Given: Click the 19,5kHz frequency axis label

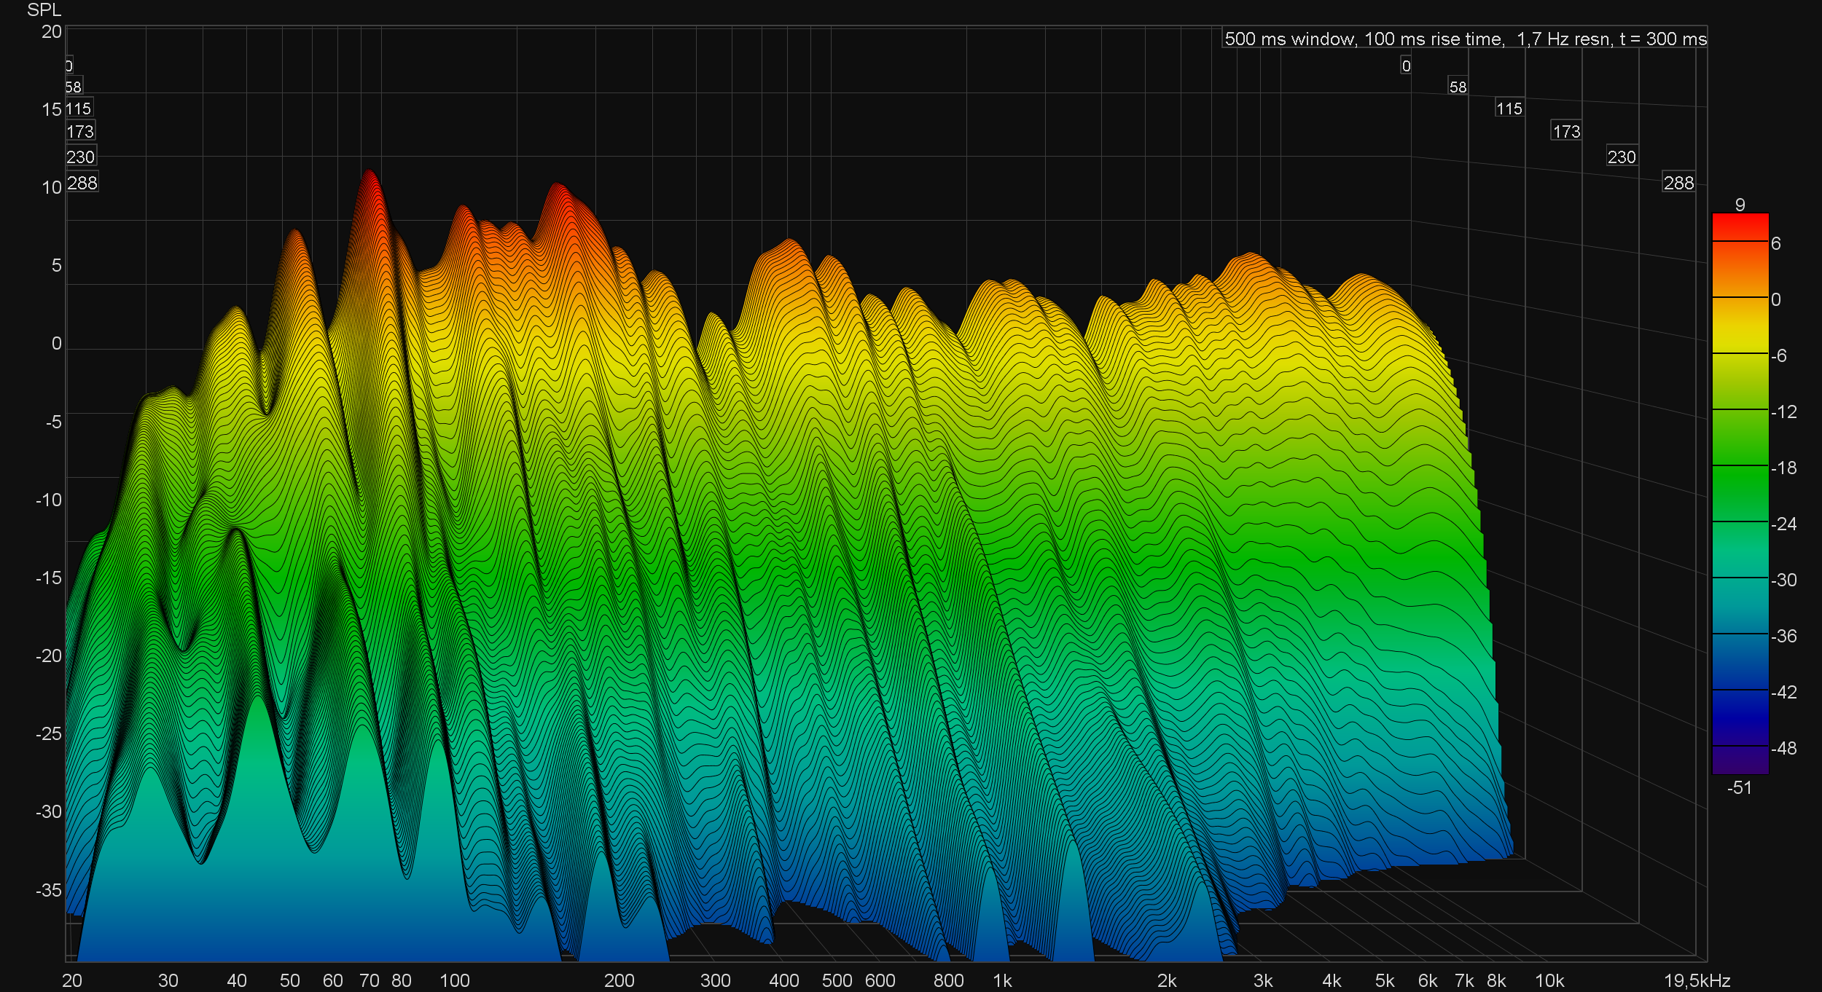Looking at the screenshot, I should pos(1697,980).
